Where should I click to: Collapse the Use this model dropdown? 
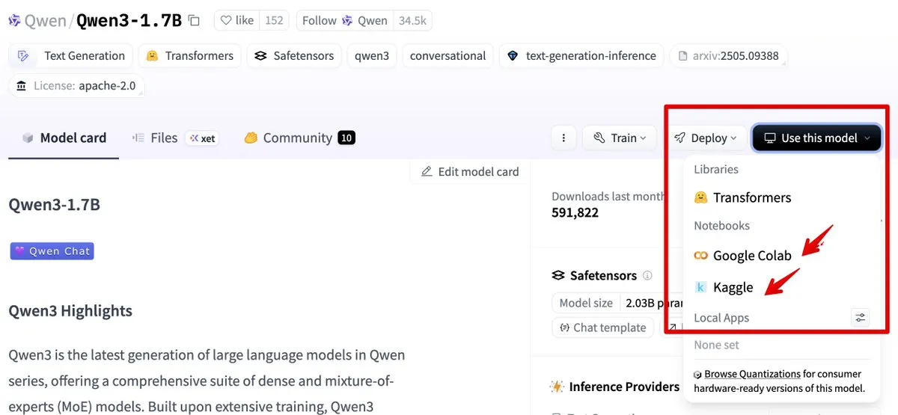(817, 138)
